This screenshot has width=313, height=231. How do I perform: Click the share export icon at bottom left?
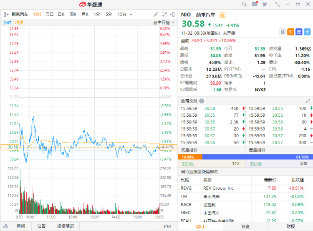6,226
